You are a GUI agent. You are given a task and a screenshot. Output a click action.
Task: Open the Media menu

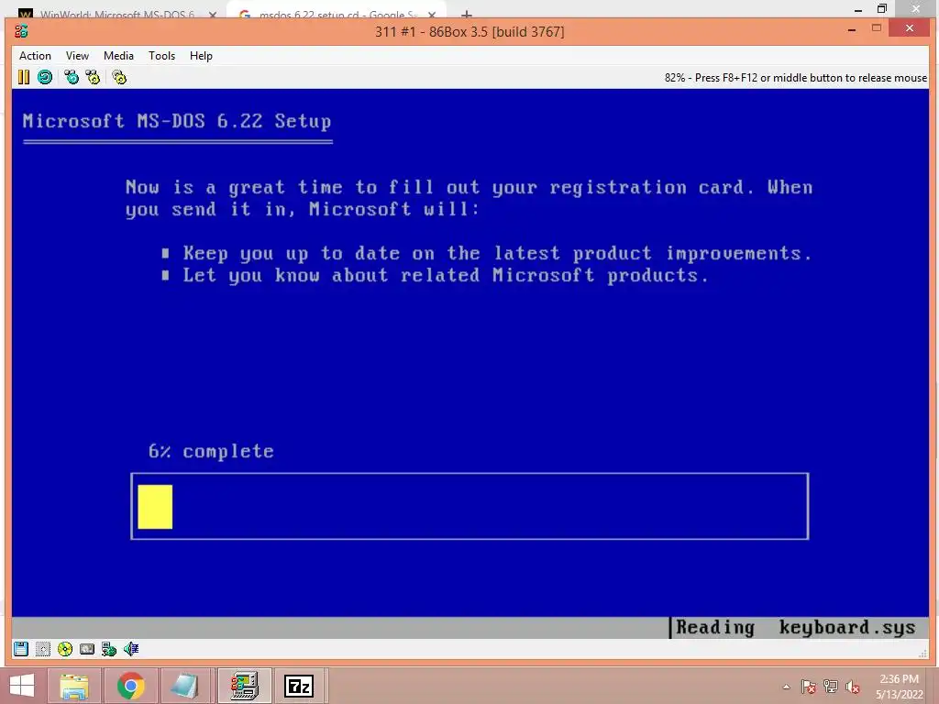tap(118, 56)
